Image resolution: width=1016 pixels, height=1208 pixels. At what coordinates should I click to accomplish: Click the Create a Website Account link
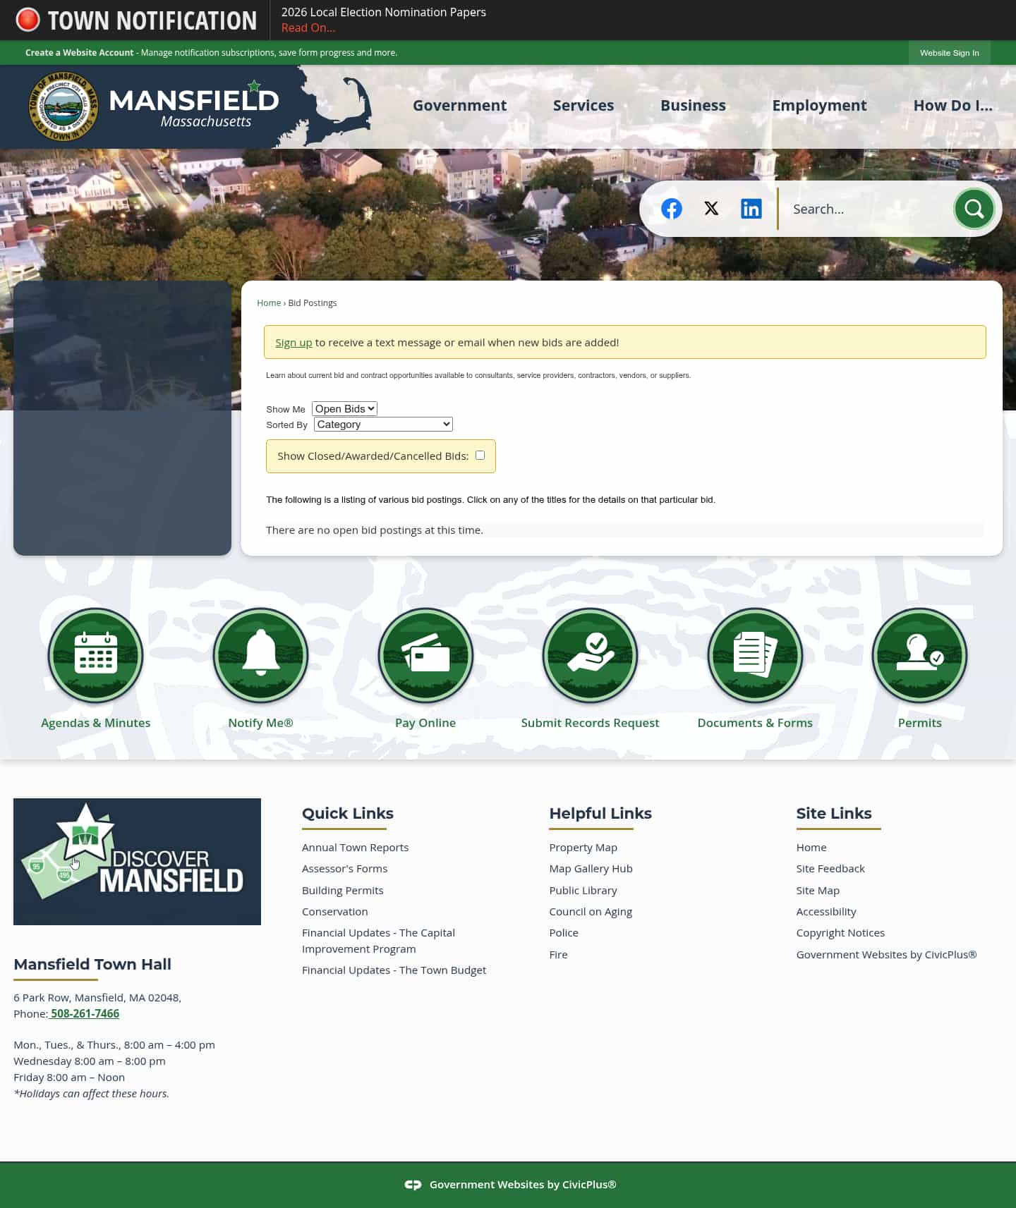pyautogui.click(x=79, y=53)
